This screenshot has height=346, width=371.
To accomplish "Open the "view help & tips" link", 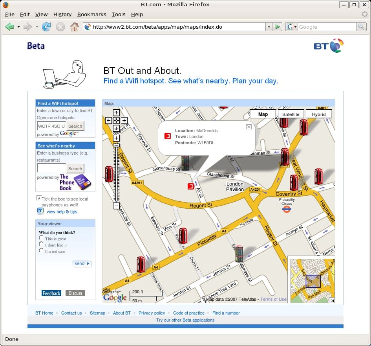I will coord(62,212).
